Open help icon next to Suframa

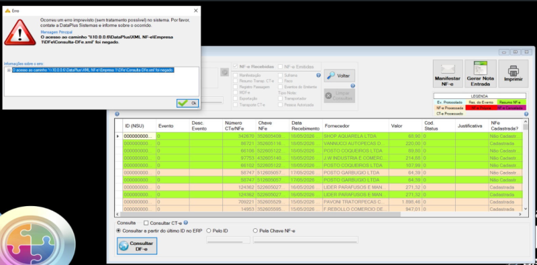coord(318,75)
